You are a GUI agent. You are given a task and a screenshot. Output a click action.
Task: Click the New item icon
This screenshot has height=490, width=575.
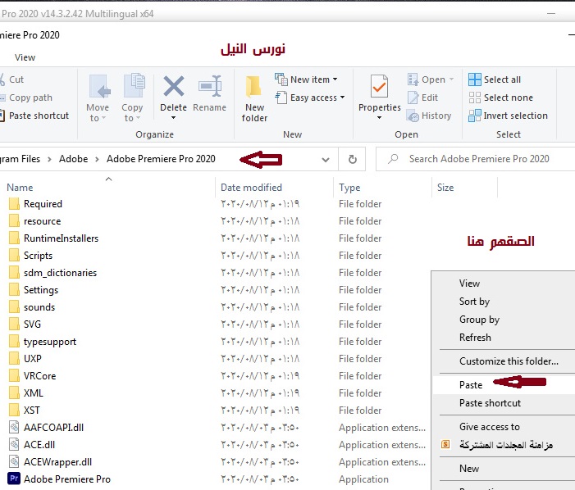click(281, 79)
